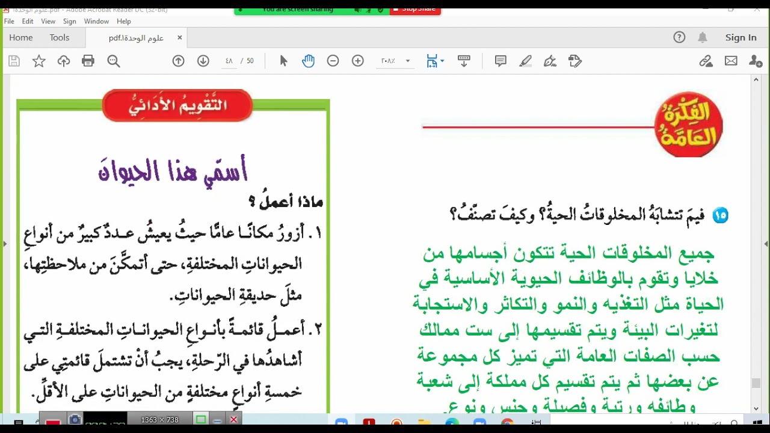This screenshot has width=770, height=433.
Task: Click the recorder's red X close icon
Action: pyautogui.click(x=234, y=420)
